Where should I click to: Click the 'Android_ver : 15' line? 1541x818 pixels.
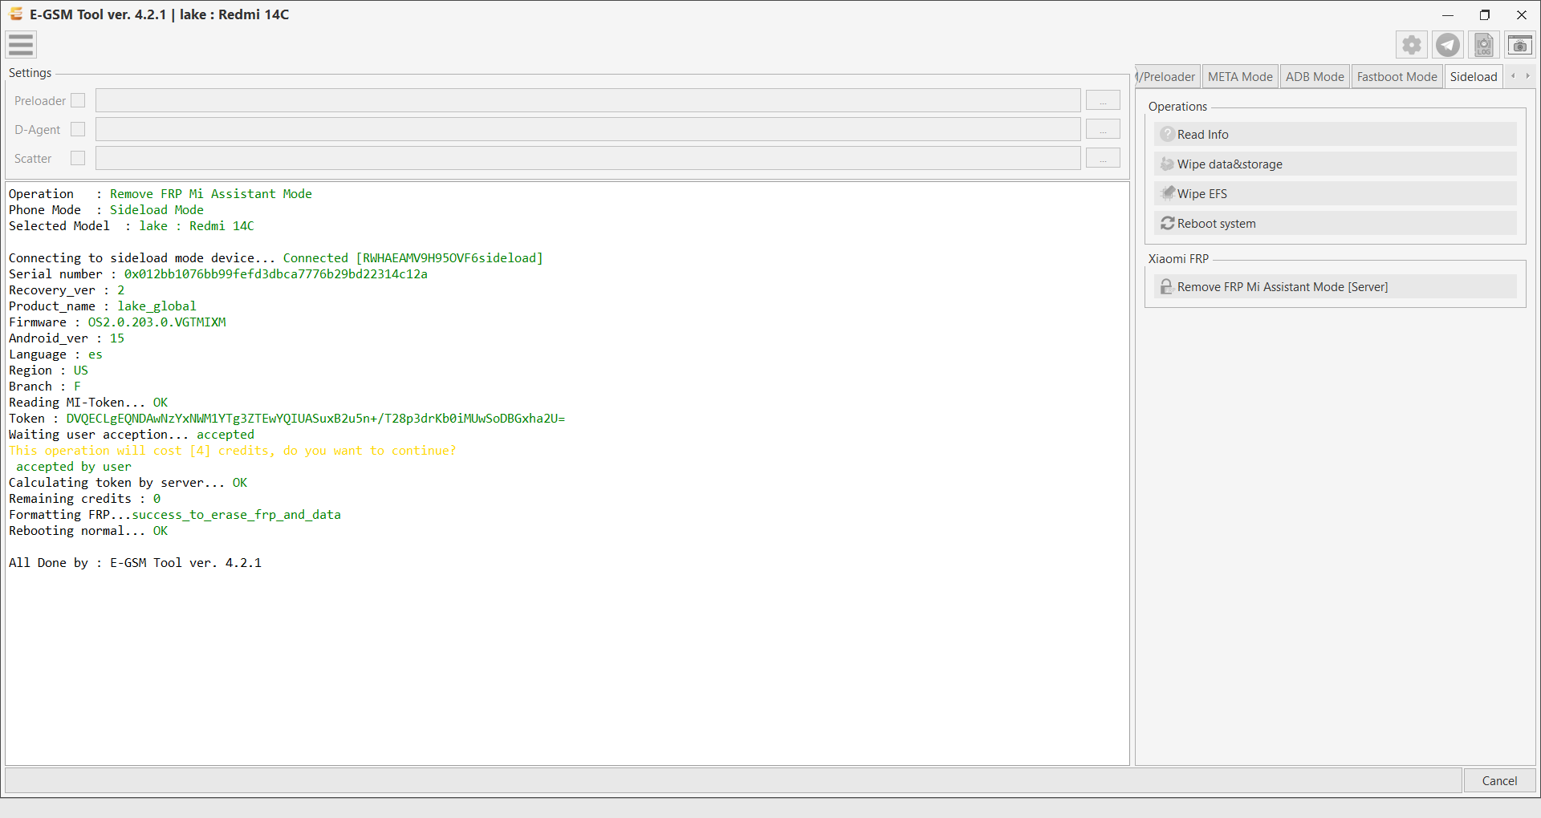(67, 338)
